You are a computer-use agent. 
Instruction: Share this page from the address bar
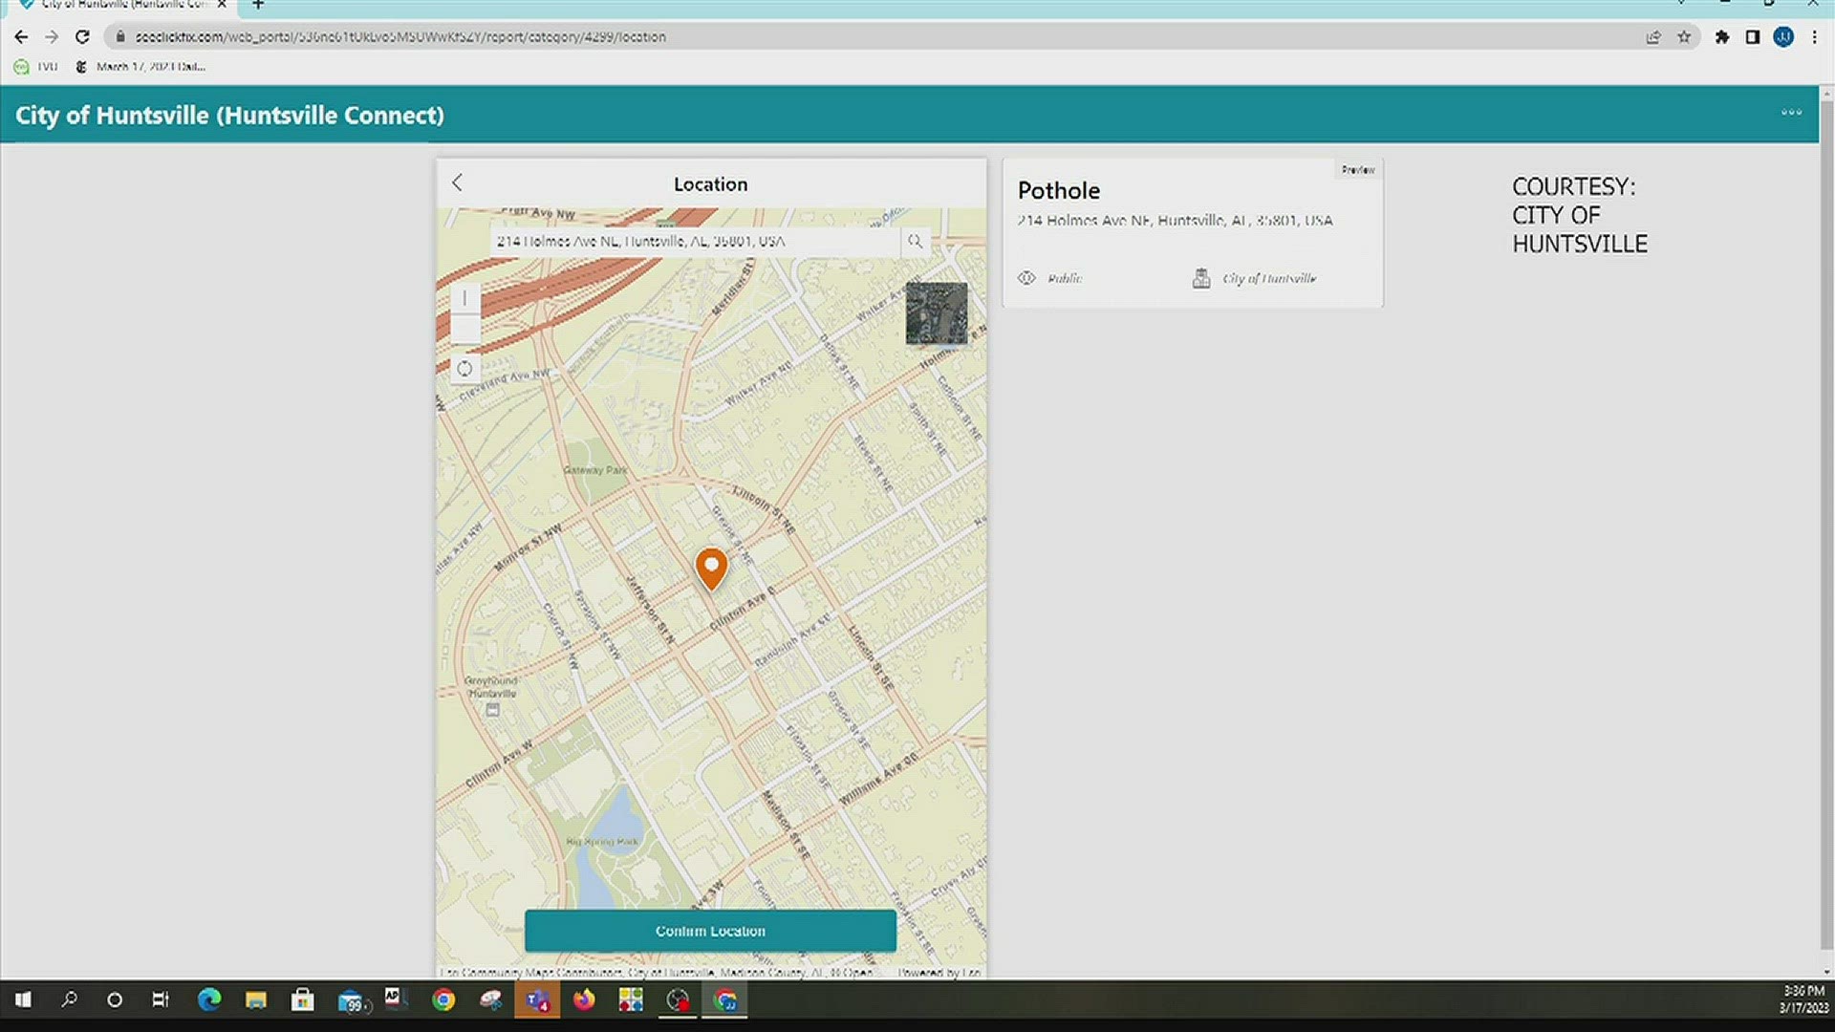1653,37
